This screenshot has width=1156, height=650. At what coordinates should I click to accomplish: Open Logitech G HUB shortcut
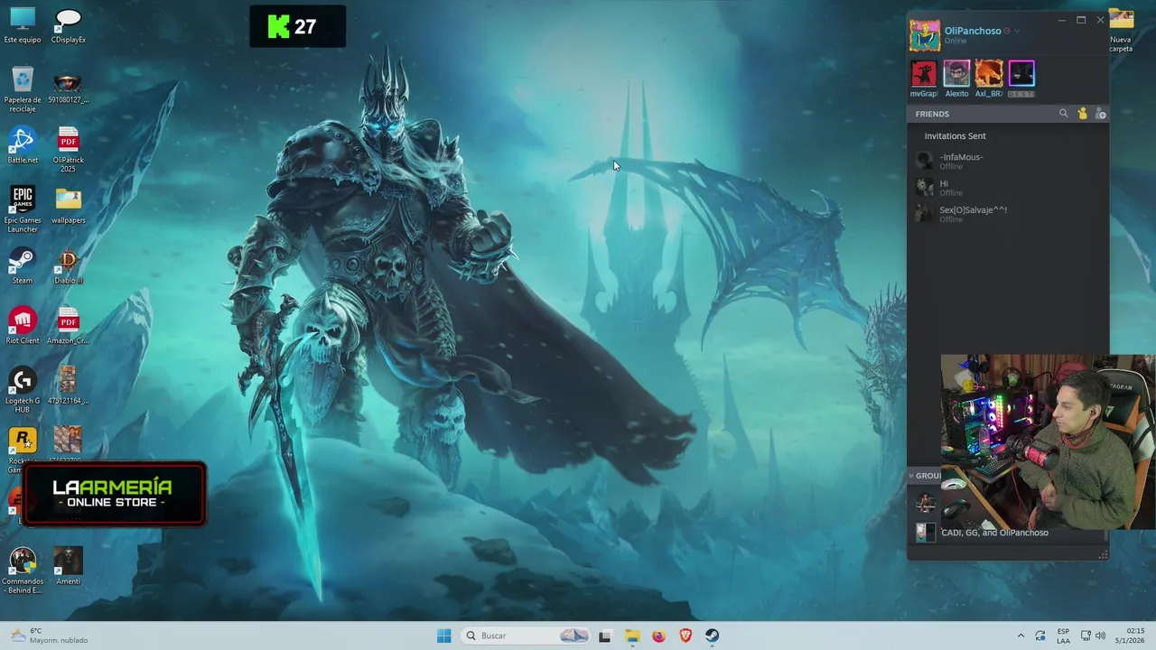[23, 390]
